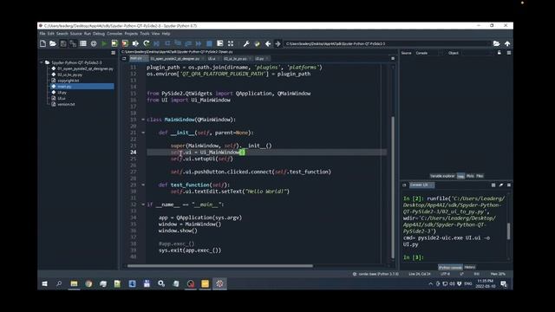The width and height of the screenshot is (555, 312).
Task: Open the project explorer options menu
Action: [x=114, y=53]
